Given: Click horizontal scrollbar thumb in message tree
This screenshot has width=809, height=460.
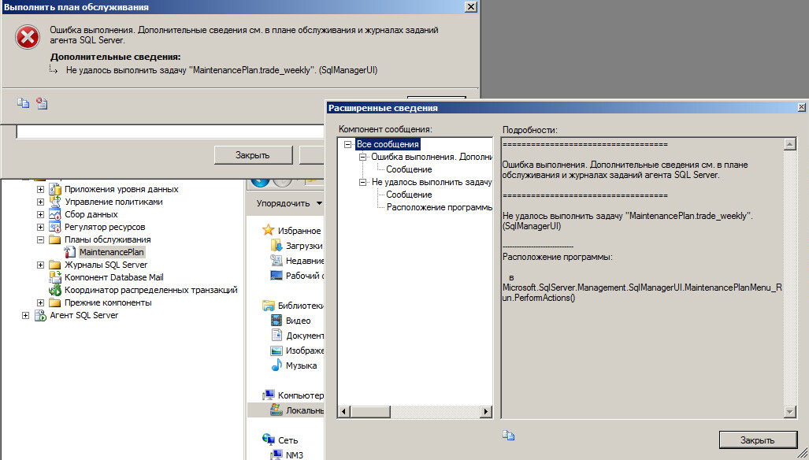Looking at the screenshot, I should [x=369, y=411].
